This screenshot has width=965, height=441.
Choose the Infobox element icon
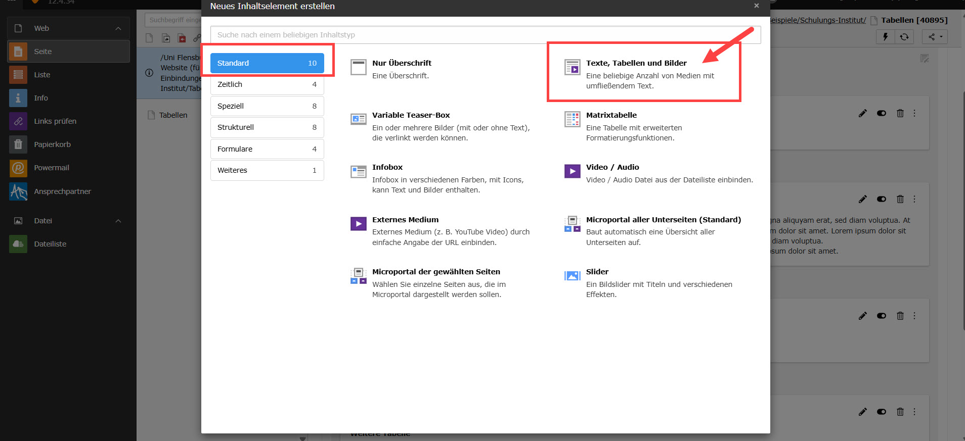[x=358, y=172]
